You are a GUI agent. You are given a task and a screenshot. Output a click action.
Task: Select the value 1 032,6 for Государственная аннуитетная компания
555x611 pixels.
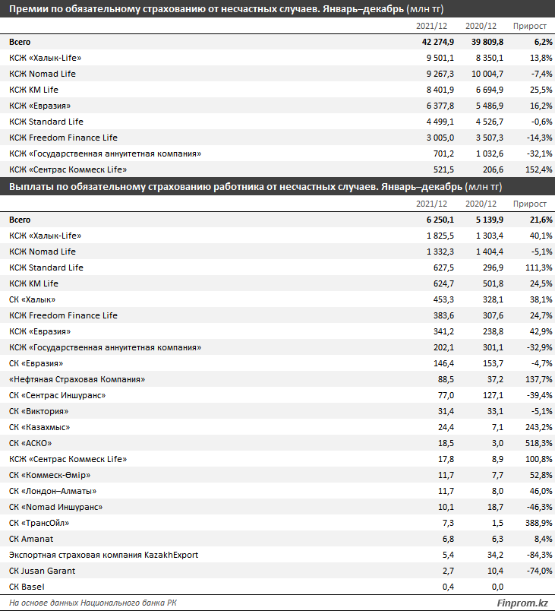(x=490, y=154)
